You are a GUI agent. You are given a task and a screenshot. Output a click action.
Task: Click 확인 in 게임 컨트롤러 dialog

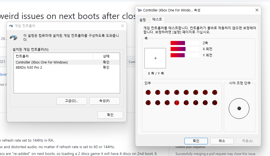coord(110,115)
